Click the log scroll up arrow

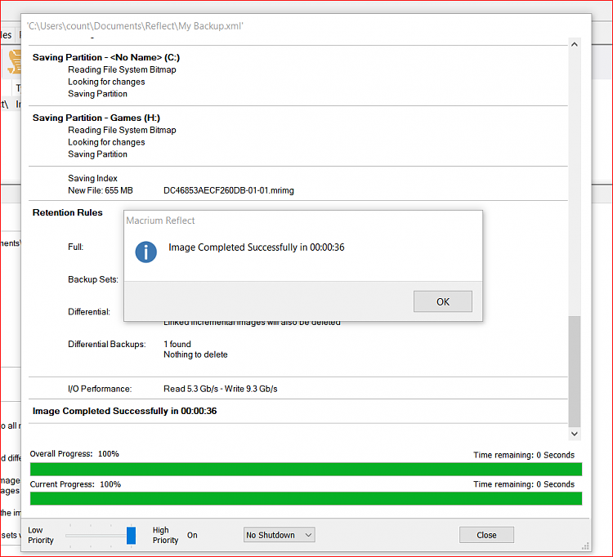575,45
